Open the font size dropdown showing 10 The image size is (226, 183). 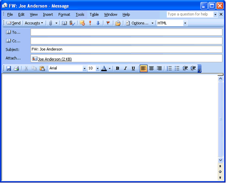(97, 69)
